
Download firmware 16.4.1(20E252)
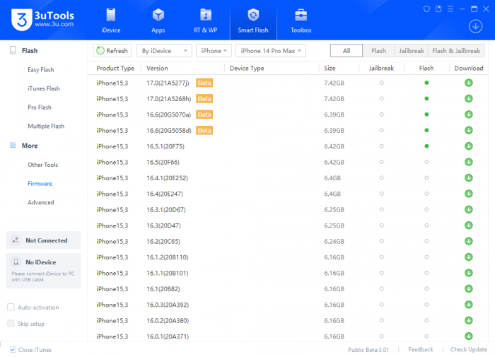tap(468, 177)
